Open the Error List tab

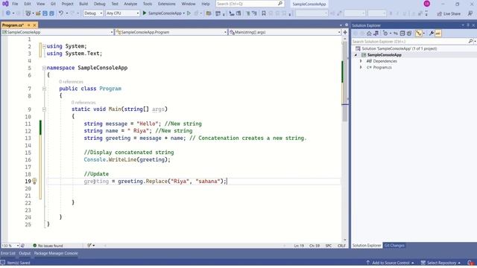click(8, 253)
